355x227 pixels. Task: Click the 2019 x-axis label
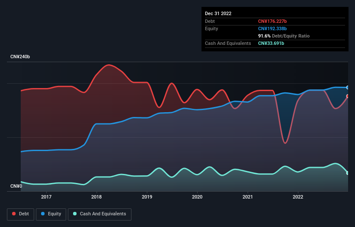147,197
